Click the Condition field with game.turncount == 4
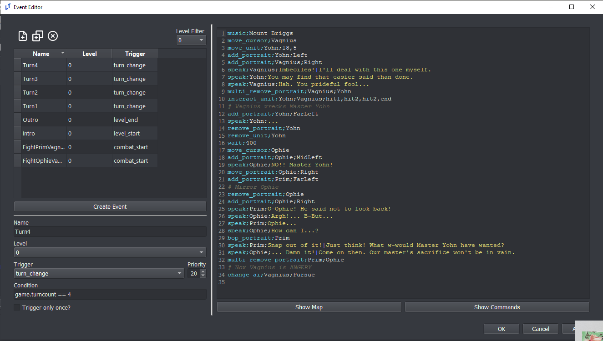 pos(110,294)
